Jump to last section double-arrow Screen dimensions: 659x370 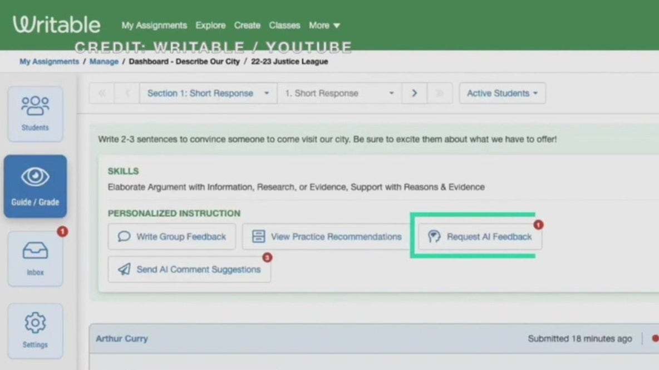(440, 93)
